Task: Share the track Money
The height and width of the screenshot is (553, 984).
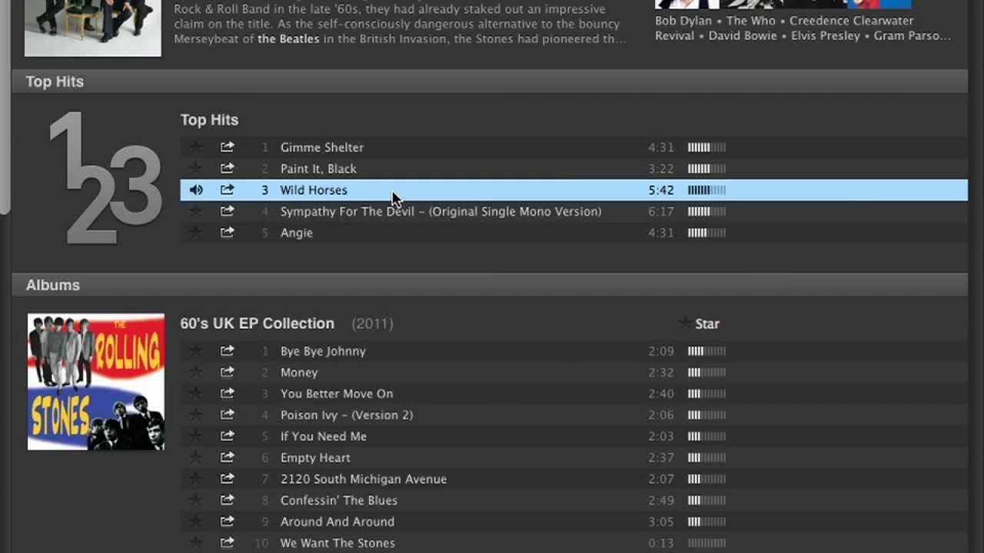Action: click(x=227, y=373)
